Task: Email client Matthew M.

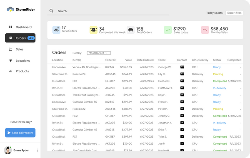Action: pos(182,88)
